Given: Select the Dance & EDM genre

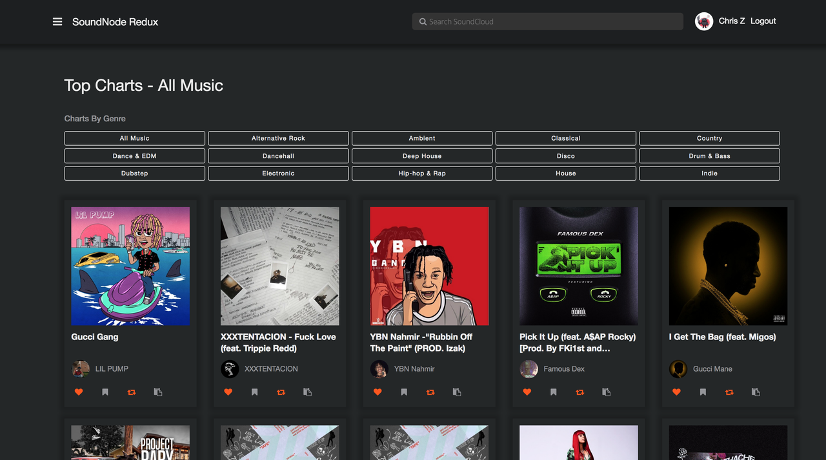Looking at the screenshot, I should pyautogui.click(x=135, y=156).
